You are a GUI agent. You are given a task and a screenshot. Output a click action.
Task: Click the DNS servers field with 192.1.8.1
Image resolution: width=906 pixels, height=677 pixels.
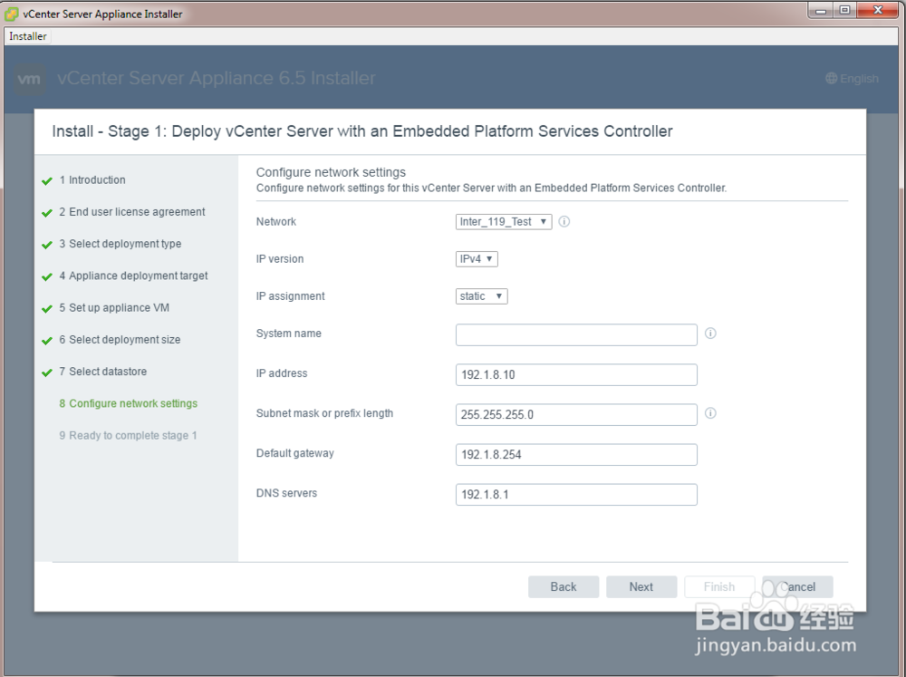tap(576, 494)
